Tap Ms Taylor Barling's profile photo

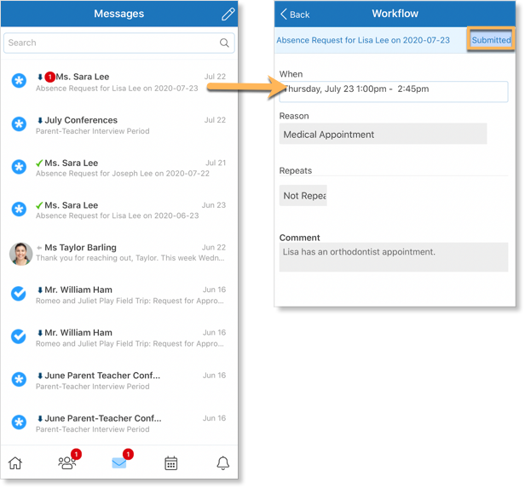[x=20, y=254]
